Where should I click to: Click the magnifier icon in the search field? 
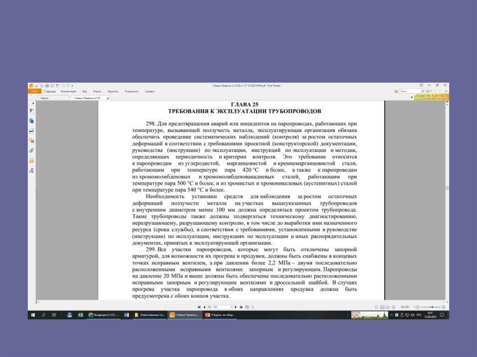pos(422,91)
